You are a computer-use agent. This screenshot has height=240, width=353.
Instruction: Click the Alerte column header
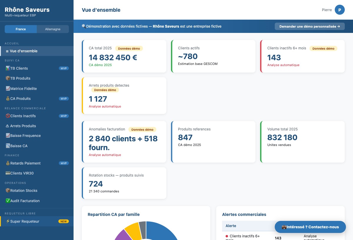point(231,226)
